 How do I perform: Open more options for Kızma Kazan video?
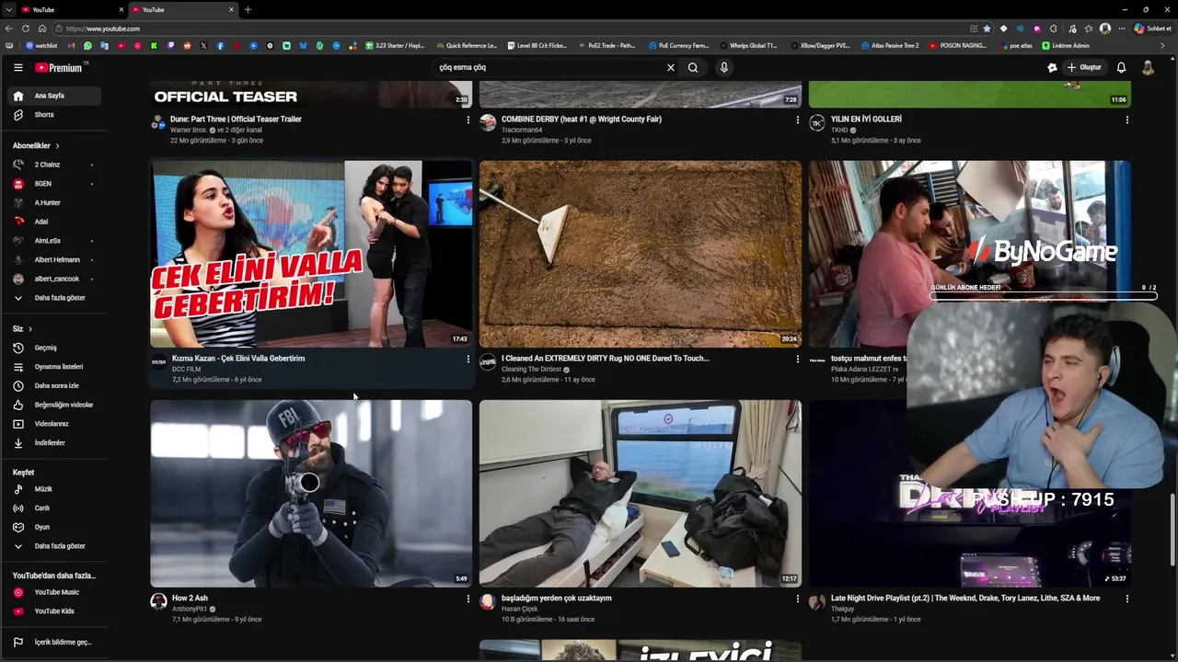click(x=468, y=359)
